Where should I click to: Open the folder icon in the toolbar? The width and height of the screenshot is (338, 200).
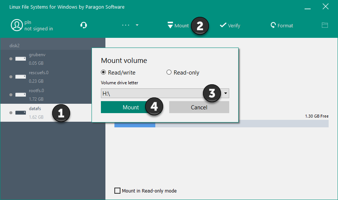[325, 25]
